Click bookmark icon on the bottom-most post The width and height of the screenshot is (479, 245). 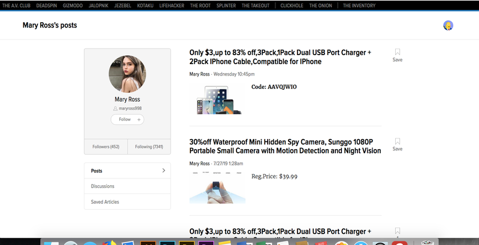pyautogui.click(x=398, y=231)
